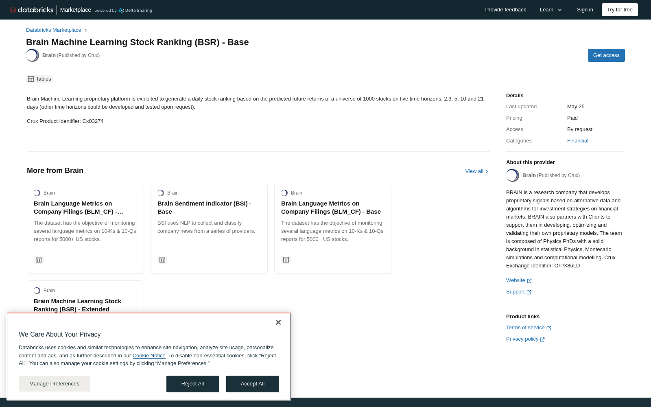The width and height of the screenshot is (651, 407).
Task: Open the Delta Sharing logo link
Action: [x=135, y=10]
